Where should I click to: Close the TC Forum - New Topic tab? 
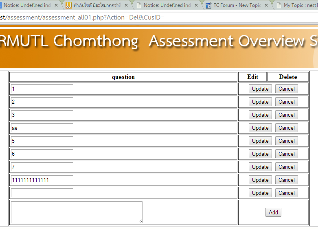(x=266, y=5)
